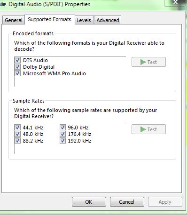Image resolution: width=187 pixels, height=216 pixels.
Task: Click Test button for sample rates
Action: click(x=148, y=129)
